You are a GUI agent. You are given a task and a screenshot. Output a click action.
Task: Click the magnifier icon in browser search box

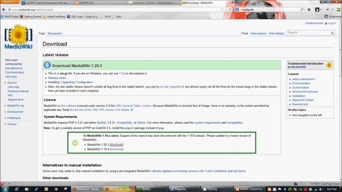coord(302,10)
